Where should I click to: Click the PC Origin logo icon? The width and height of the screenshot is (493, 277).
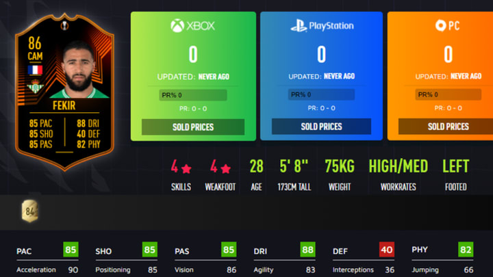440,25
